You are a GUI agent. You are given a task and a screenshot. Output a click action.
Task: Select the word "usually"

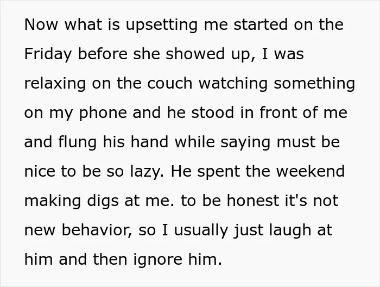[x=199, y=230]
